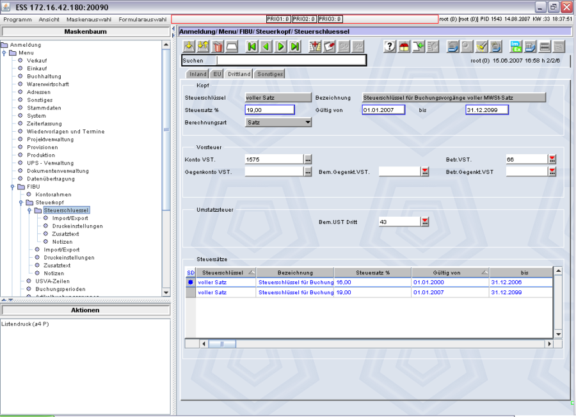Viewport: 576px width, 417px height.
Task: Click the Java icon in the title bar
Action: click(x=6, y=6)
